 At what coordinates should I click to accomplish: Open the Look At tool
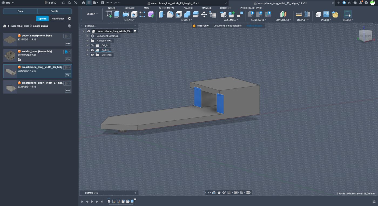214,193
